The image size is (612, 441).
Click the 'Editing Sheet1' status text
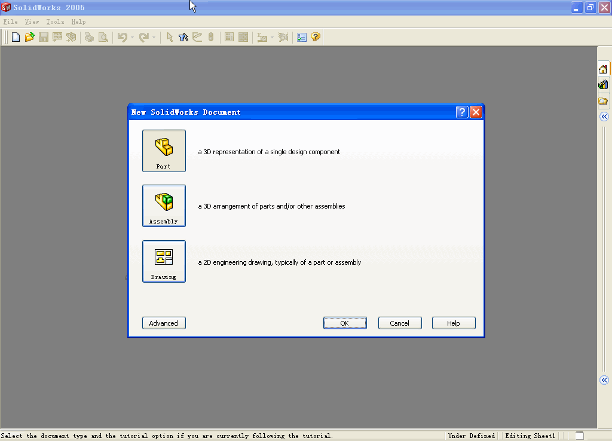pos(530,436)
